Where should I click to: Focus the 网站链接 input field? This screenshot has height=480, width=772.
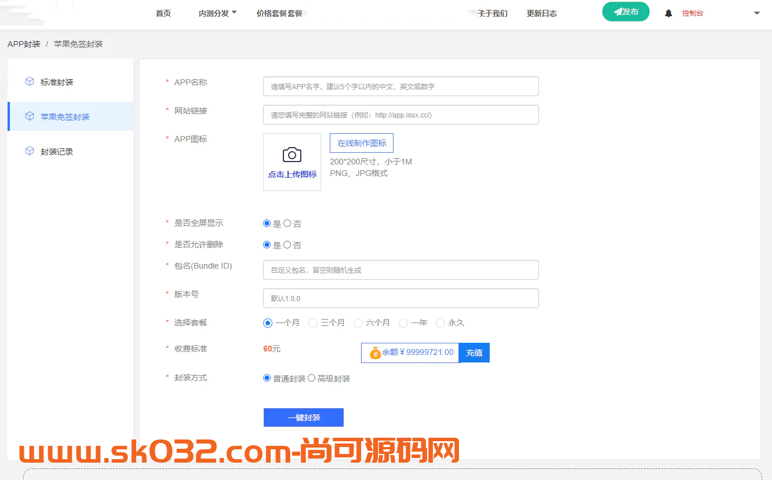pyautogui.click(x=401, y=115)
